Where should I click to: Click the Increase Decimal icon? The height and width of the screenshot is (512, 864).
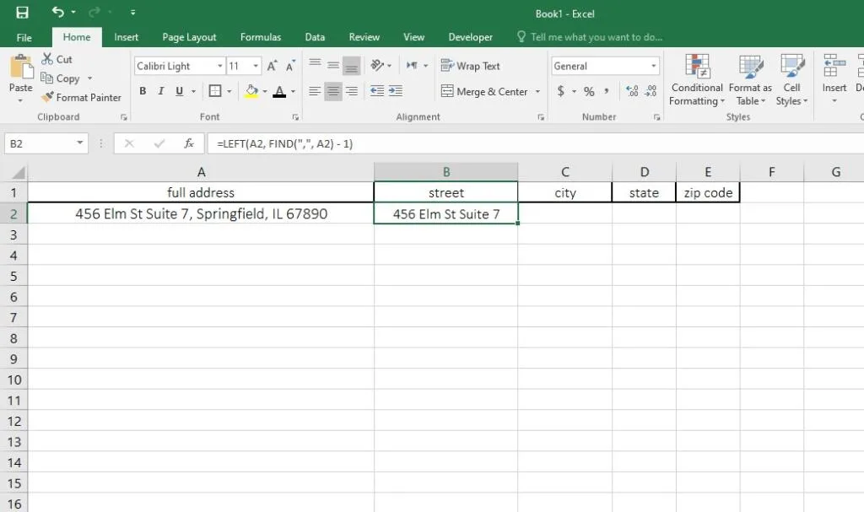632,91
